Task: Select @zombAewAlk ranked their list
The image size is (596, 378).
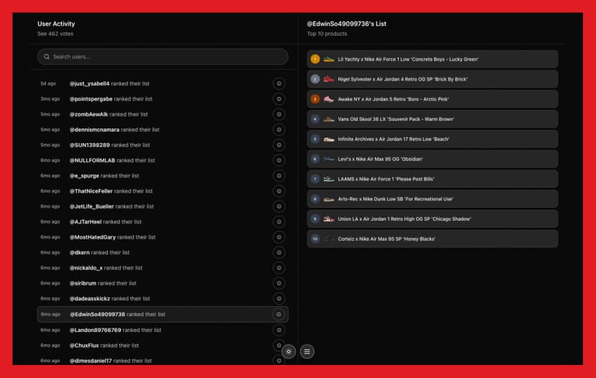Action: coord(163,114)
